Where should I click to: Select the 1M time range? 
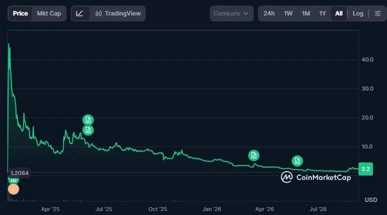[x=306, y=13]
